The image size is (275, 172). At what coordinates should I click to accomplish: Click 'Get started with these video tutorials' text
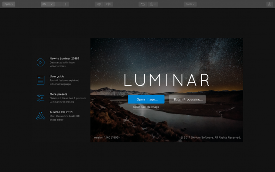[62, 64]
